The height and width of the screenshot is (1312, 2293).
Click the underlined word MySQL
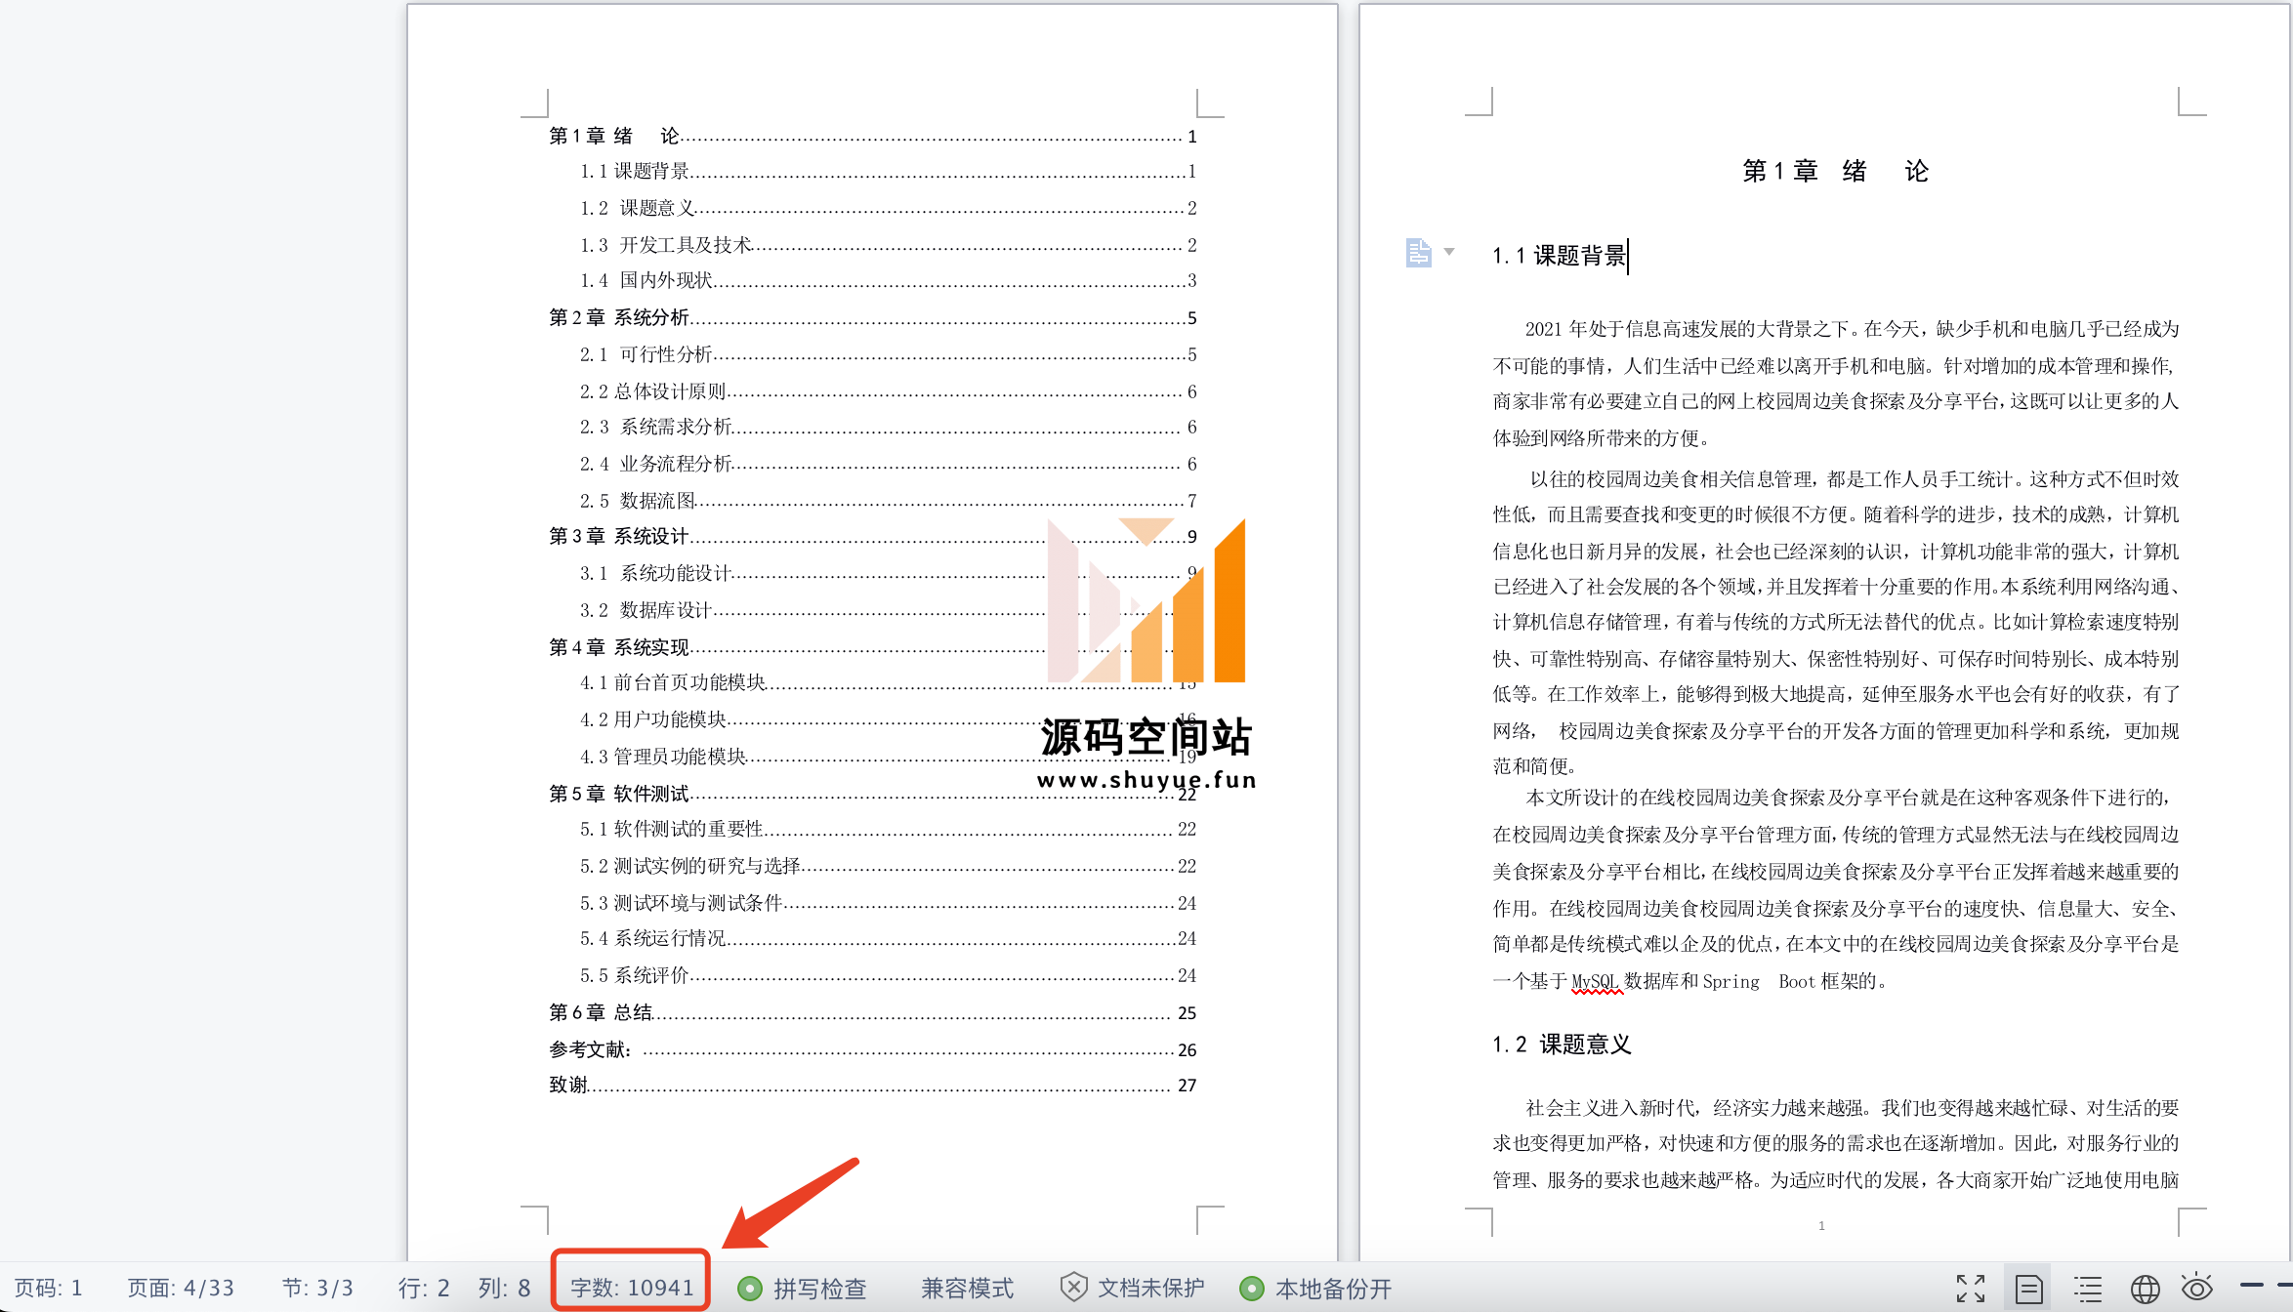[x=1596, y=981]
